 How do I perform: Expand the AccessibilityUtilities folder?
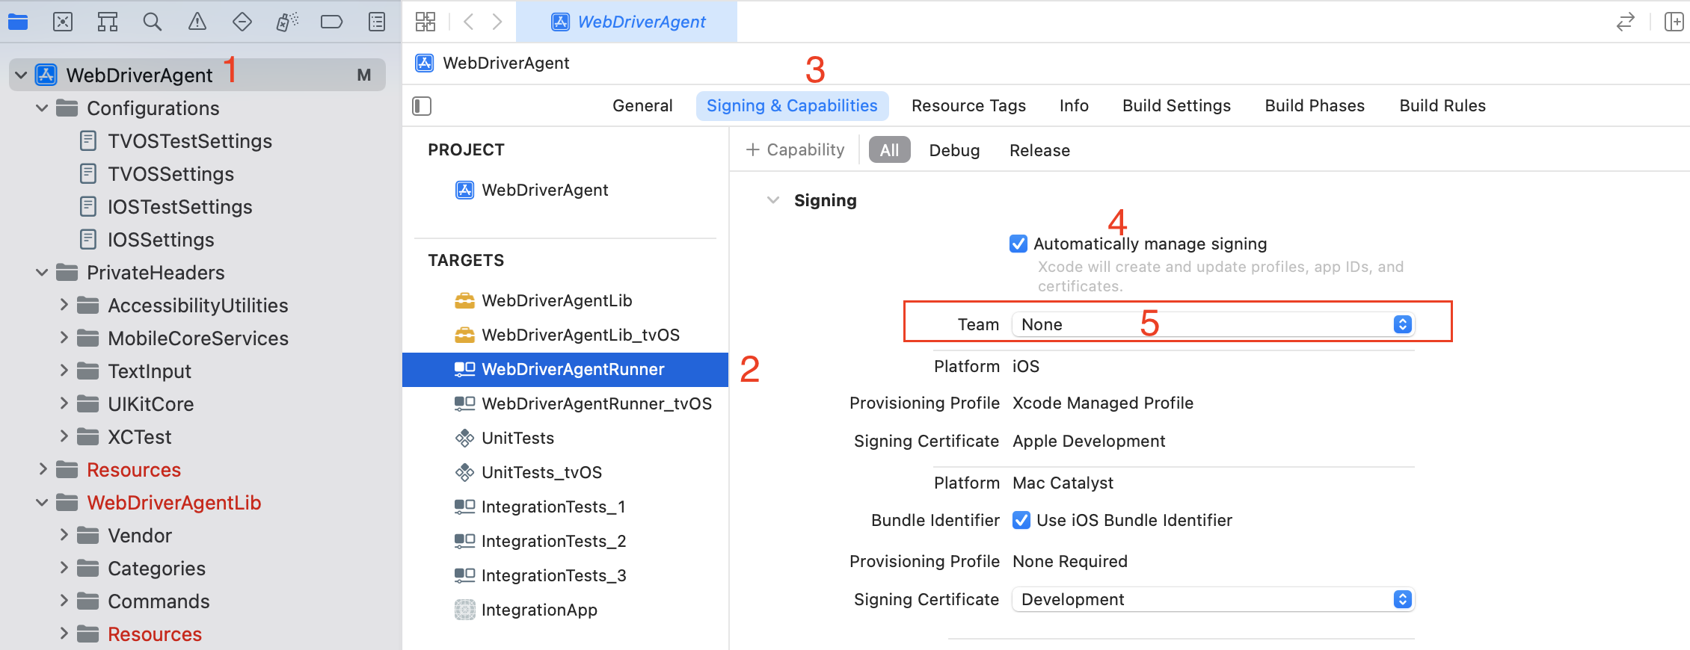[x=64, y=305]
